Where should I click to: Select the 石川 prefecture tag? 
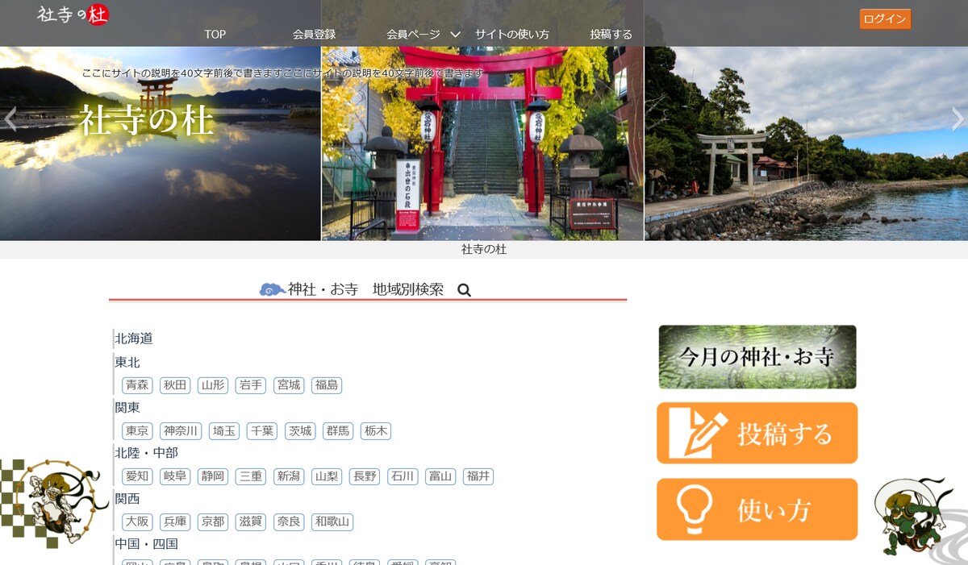(403, 476)
